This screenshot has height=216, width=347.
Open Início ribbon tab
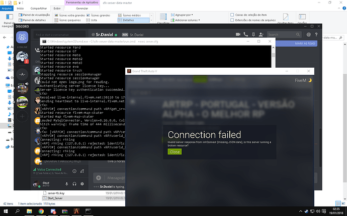click(20, 9)
